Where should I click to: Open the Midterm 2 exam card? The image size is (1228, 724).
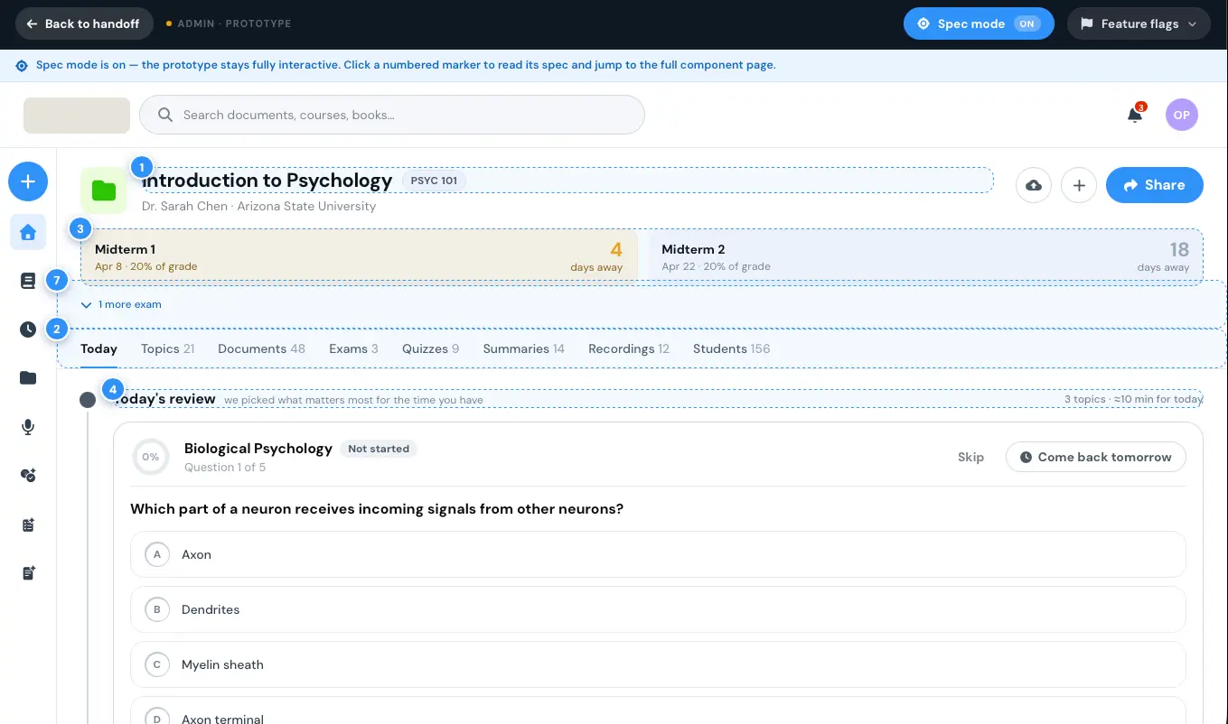(926, 256)
